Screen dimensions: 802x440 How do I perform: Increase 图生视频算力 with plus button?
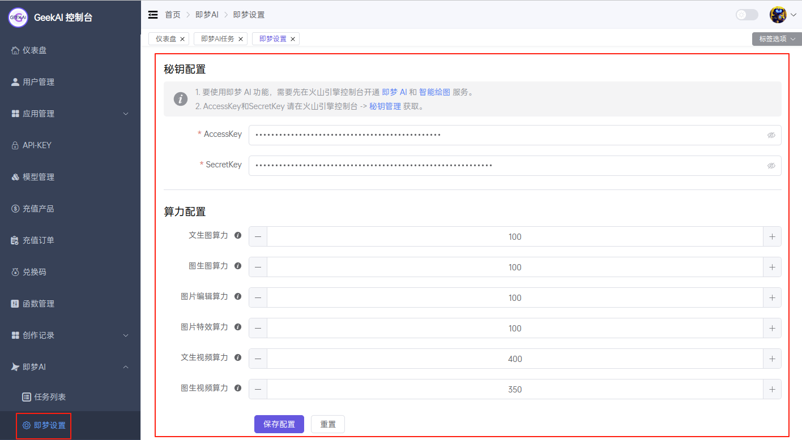click(772, 389)
